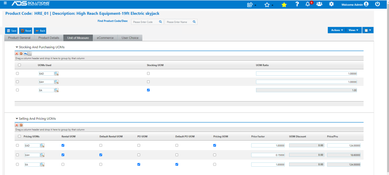Open notifications bell with badge 6
Screen dimensions: 389x175
coord(308,4)
